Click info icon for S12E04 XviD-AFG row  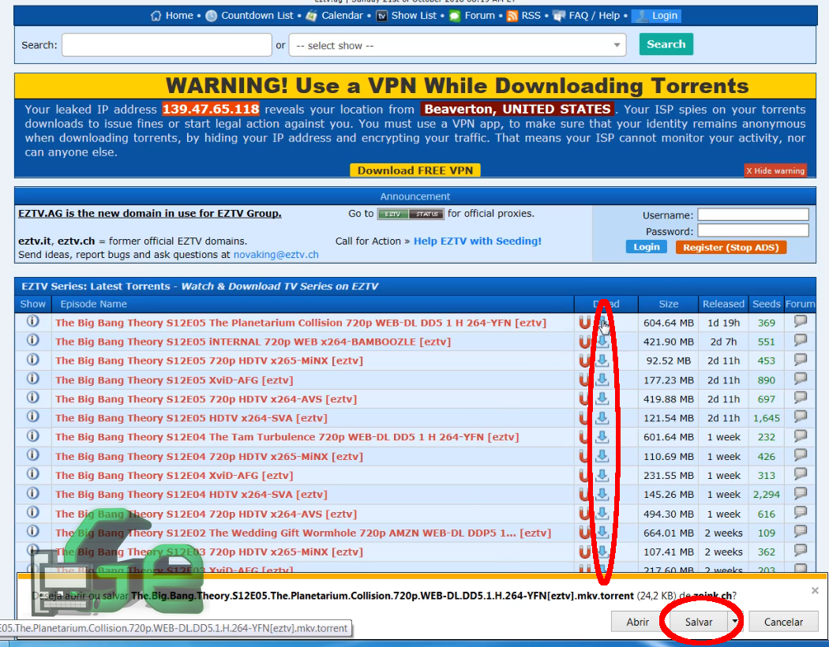pos(33,473)
